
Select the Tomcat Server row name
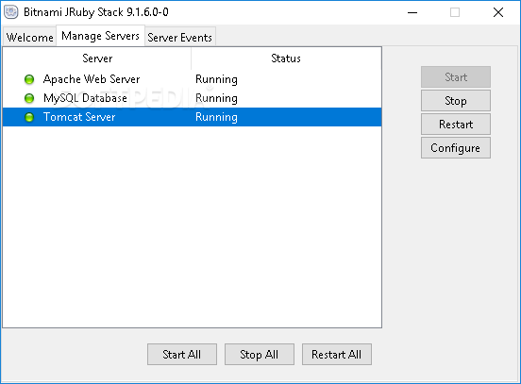pos(79,117)
